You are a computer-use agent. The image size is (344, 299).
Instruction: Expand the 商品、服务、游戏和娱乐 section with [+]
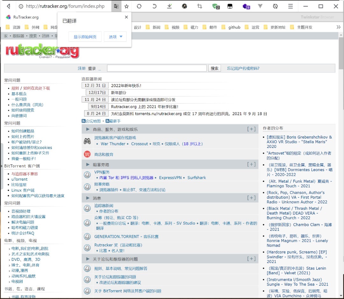click(251, 129)
